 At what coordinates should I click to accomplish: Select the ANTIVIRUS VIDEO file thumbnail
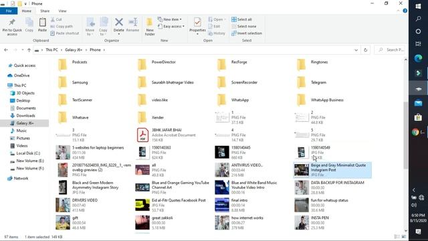click(222, 169)
